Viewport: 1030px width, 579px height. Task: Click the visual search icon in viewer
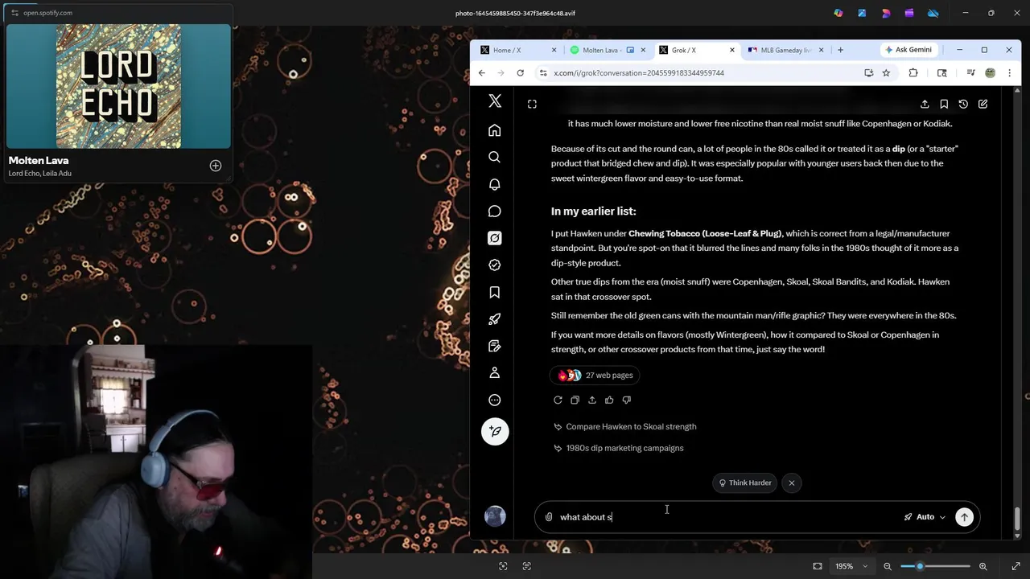point(503,566)
